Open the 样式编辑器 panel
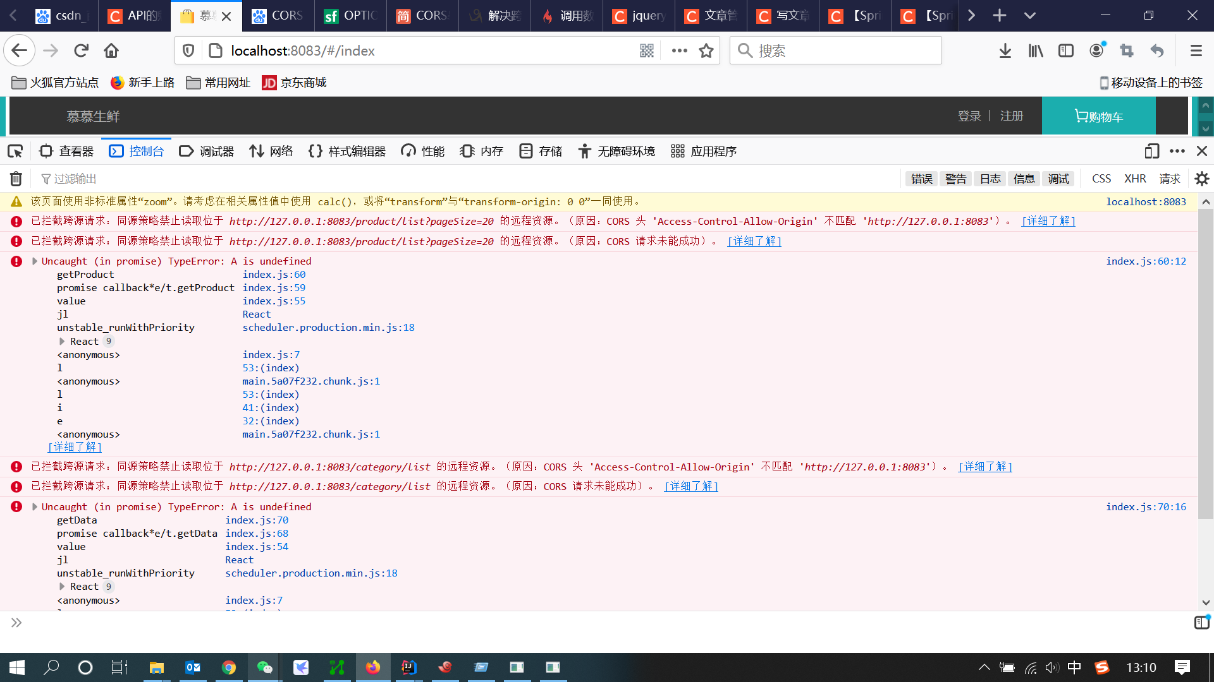The height and width of the screenshot is (682, 1214). (346, 151)
